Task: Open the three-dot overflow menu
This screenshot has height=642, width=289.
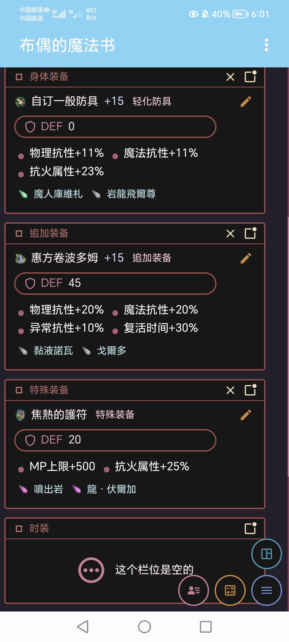Action: (266, 45)
